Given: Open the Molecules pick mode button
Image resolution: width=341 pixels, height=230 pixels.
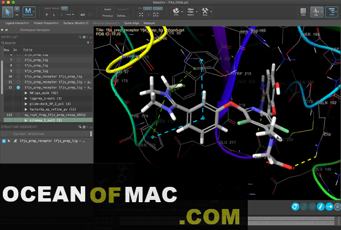Looking at the screenshot, I should (x=29, y=12).
